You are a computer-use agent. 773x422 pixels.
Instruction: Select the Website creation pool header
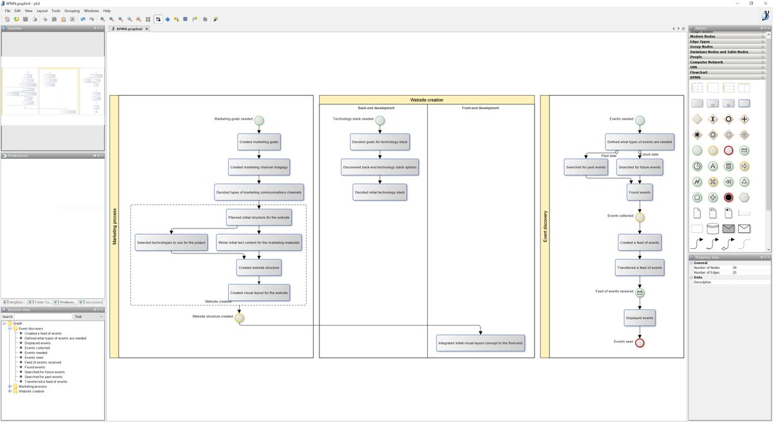(x=426, y=100)
